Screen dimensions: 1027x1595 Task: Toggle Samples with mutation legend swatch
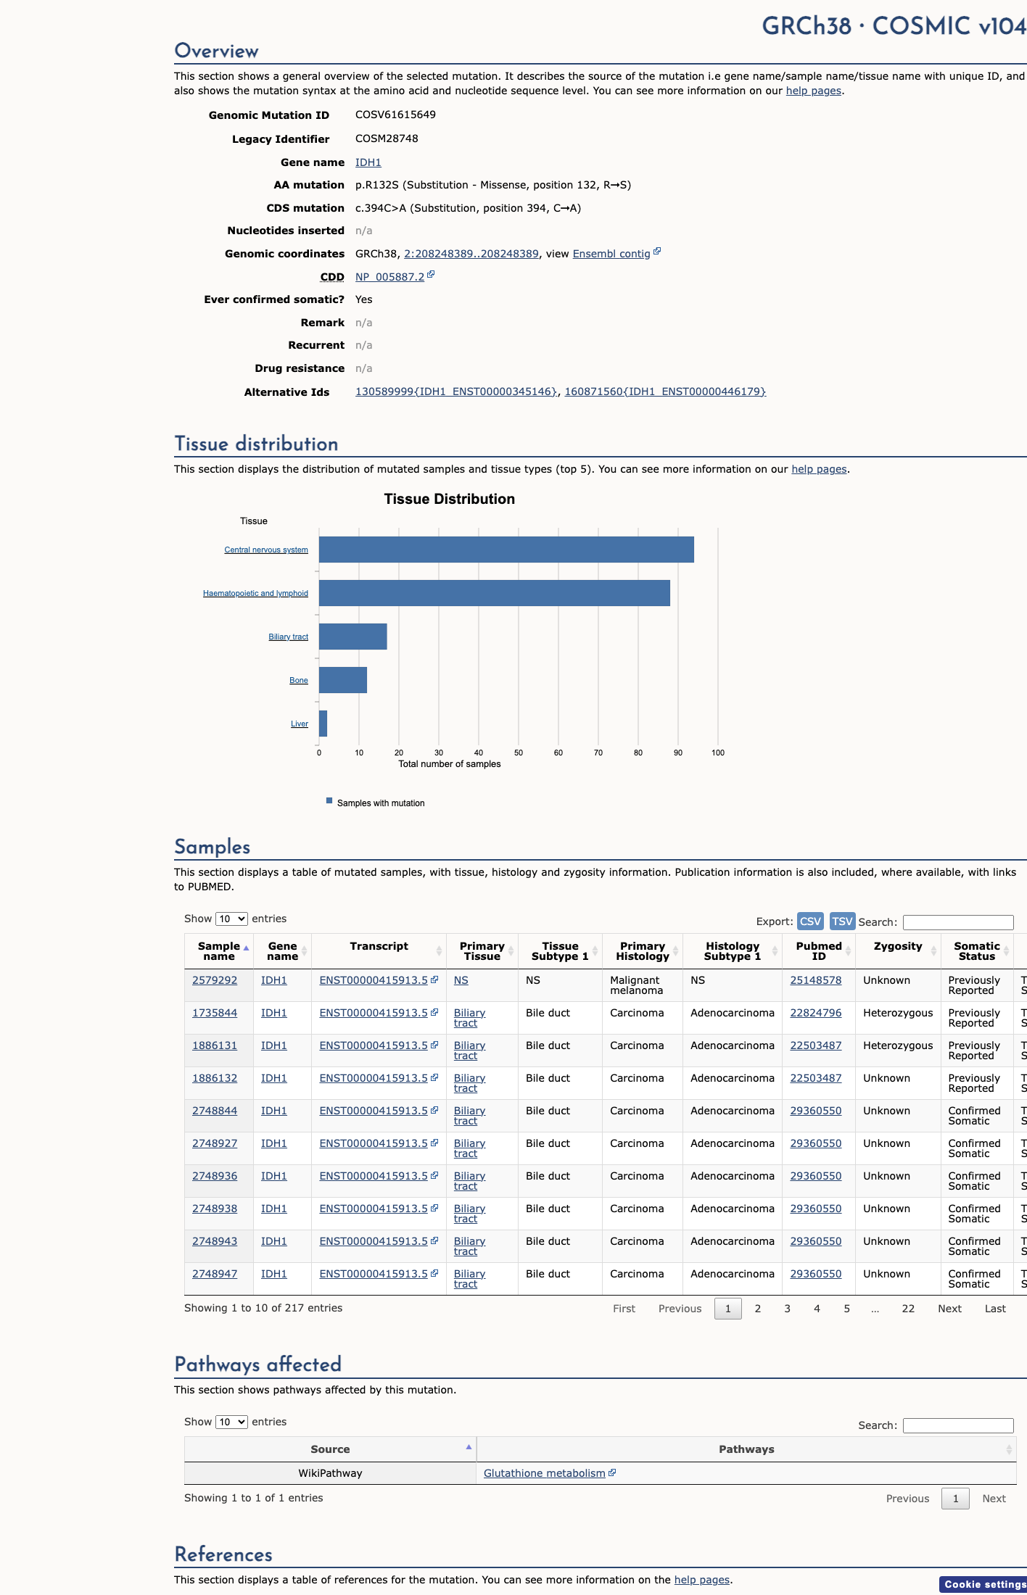tap(329, 801)
